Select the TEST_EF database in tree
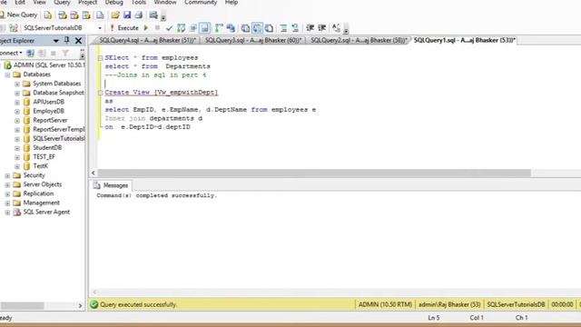 point(44,157)
